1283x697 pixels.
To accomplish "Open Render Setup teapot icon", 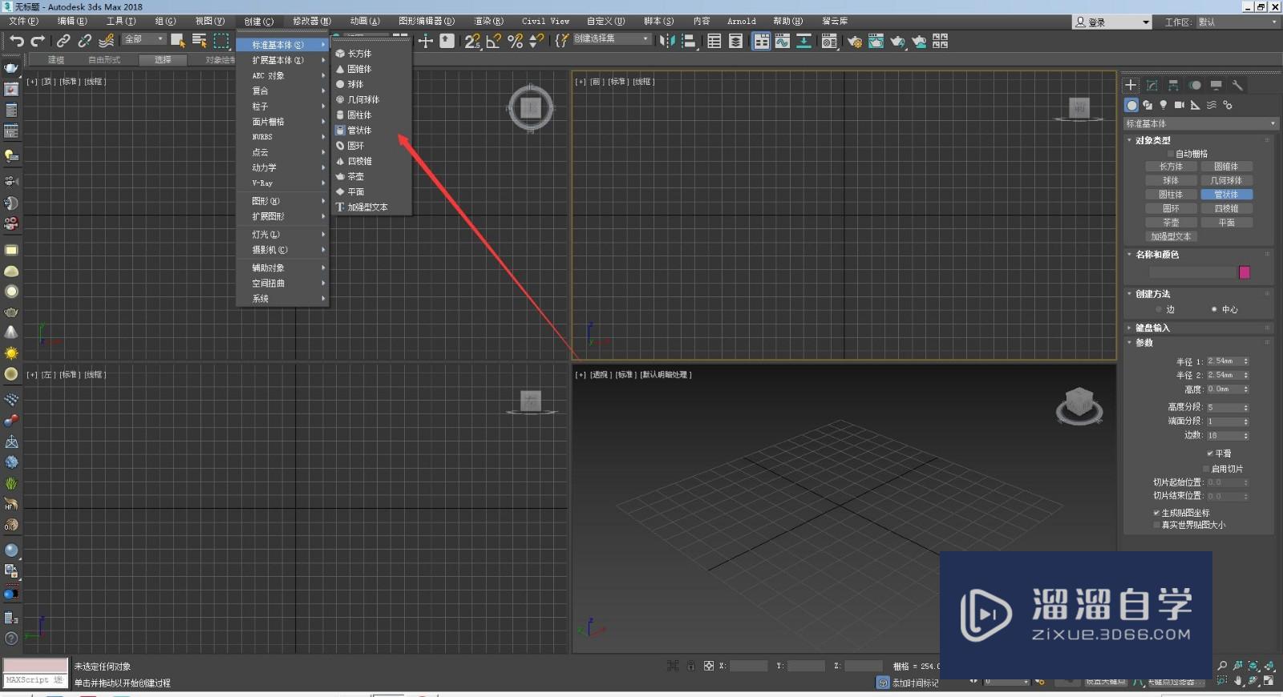I will [855, 41].
